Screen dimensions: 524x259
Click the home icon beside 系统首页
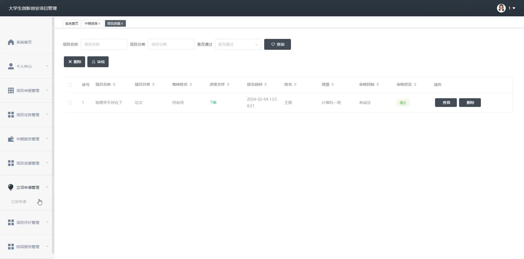coord(11,42)
